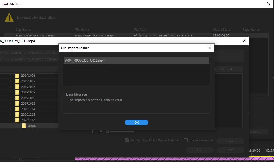The width and height of the screenshot is (274, 162).
Task: Click the Tape Name column header
Action: tap(251, 30)
